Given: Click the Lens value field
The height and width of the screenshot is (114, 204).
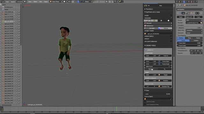Looking at the screenshot, I should 158,94.
